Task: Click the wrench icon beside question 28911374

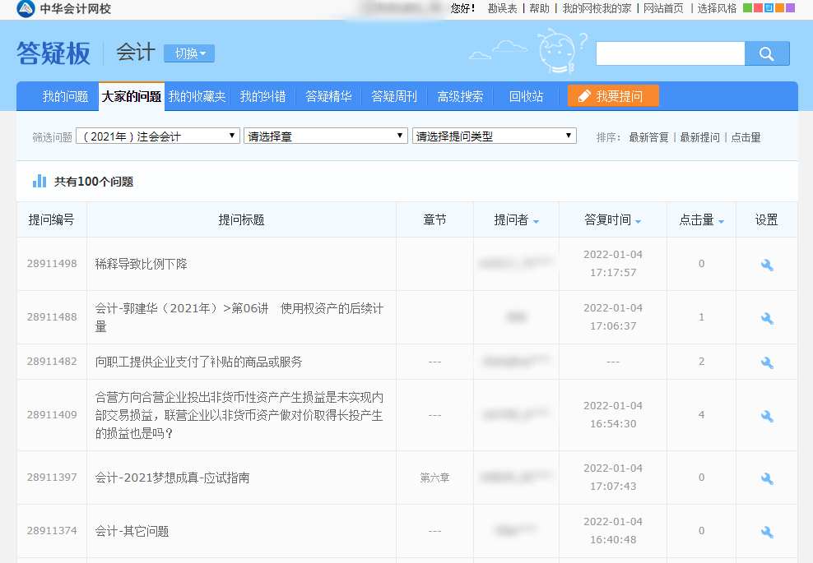Action: click(x=766, y=531)
